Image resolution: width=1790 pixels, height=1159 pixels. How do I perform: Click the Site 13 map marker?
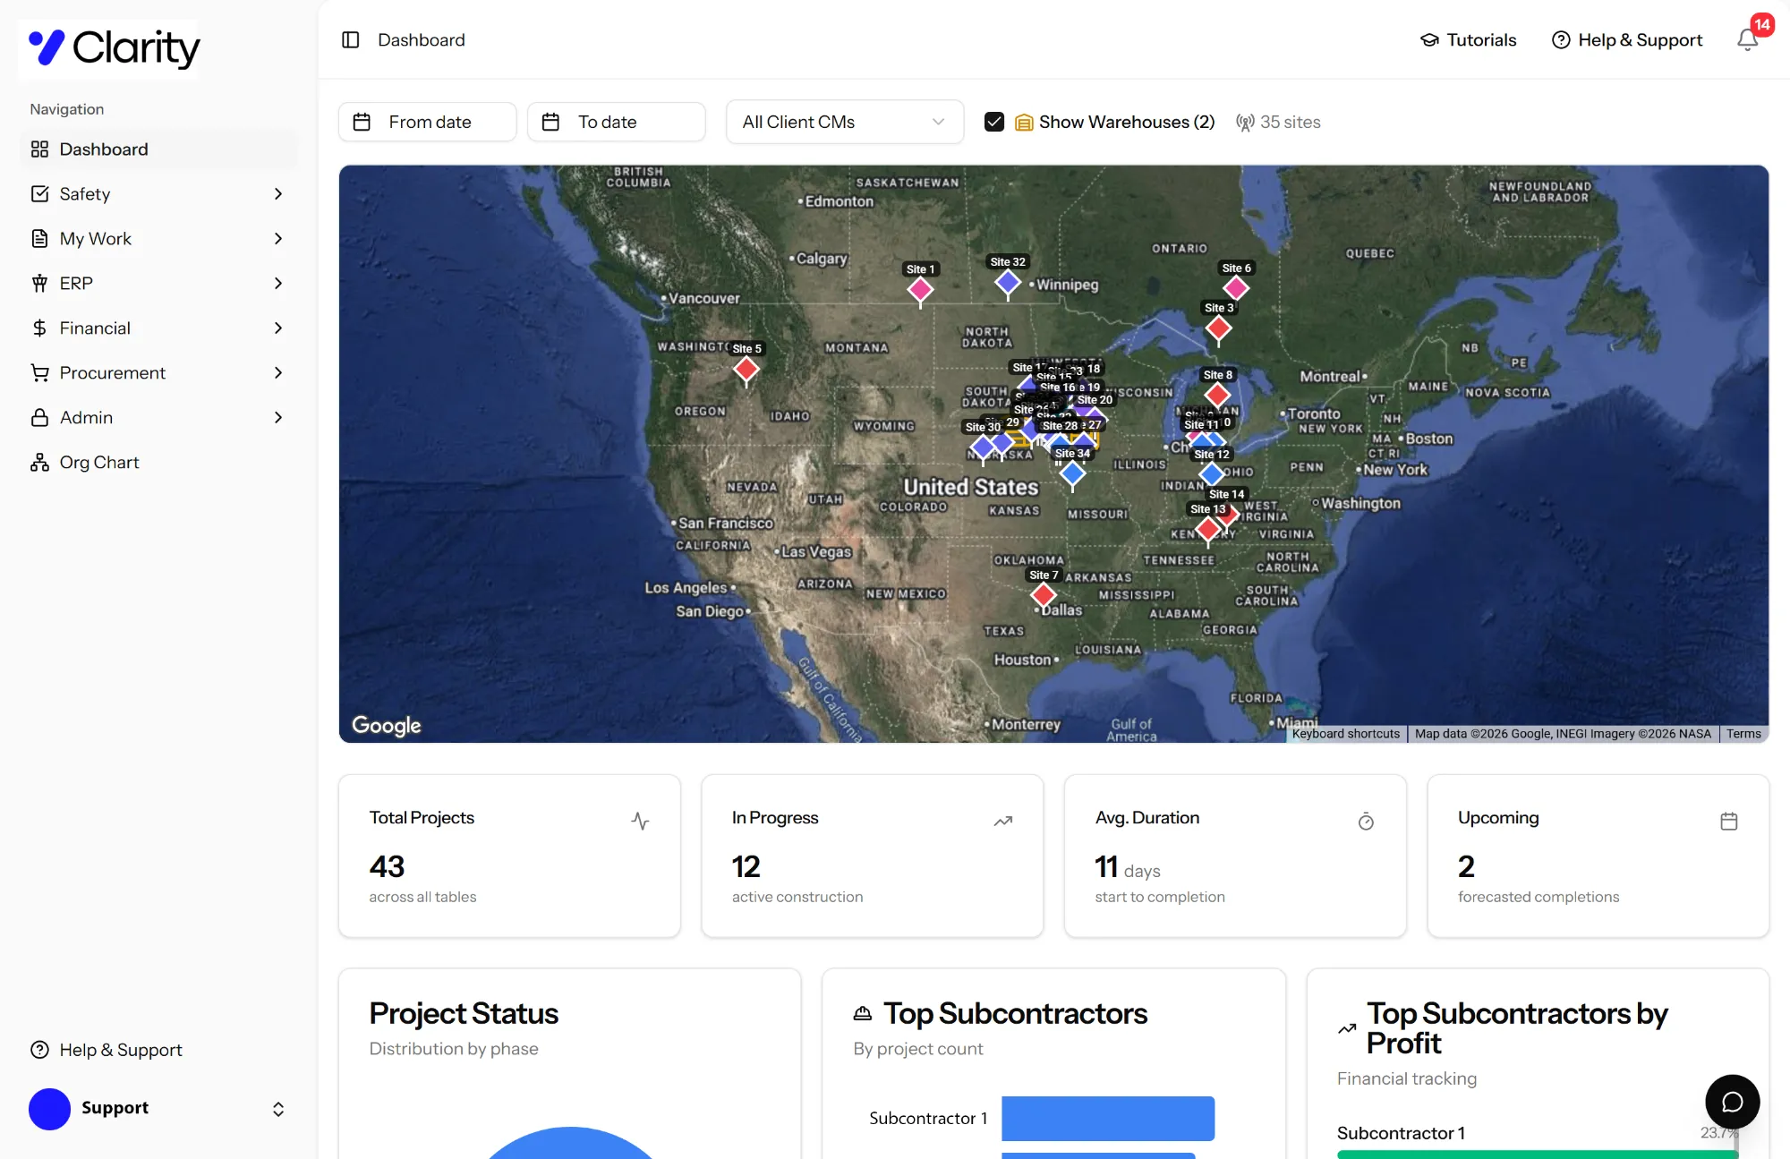coord(1208,529)
